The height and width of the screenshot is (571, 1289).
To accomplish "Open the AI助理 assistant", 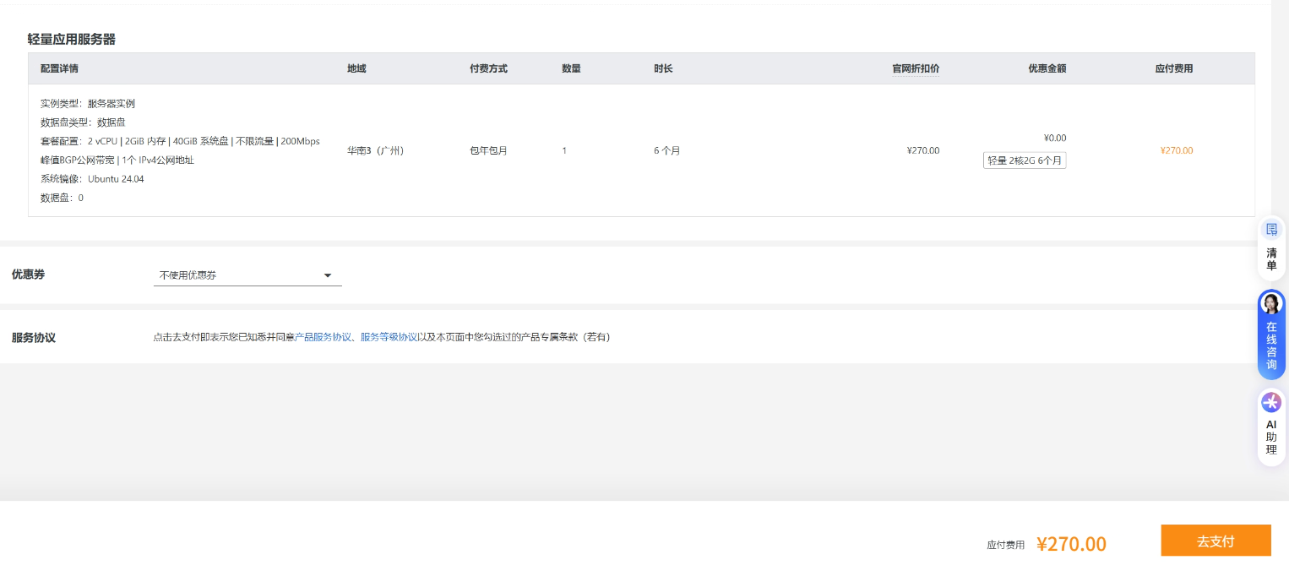I will tap(1271, 438).
